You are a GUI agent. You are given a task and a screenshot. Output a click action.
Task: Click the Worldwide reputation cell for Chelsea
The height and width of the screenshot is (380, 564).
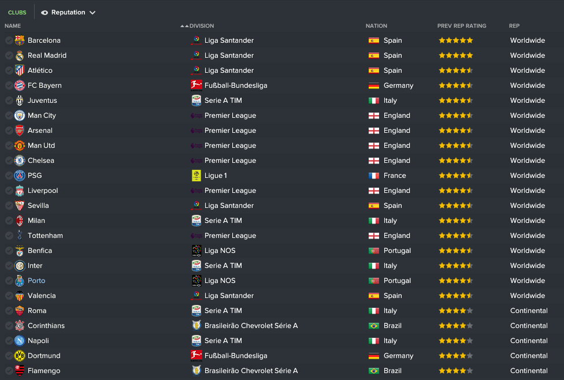[x=527, y=161]
